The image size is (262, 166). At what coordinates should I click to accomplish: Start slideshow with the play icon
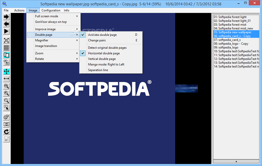[6, 31]
